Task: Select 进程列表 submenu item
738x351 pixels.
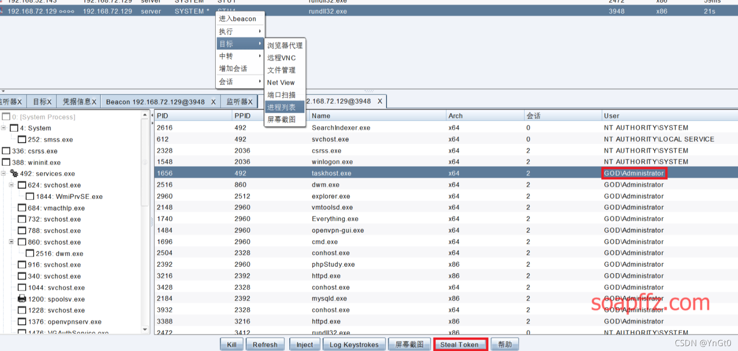Action: pos(285,107)
